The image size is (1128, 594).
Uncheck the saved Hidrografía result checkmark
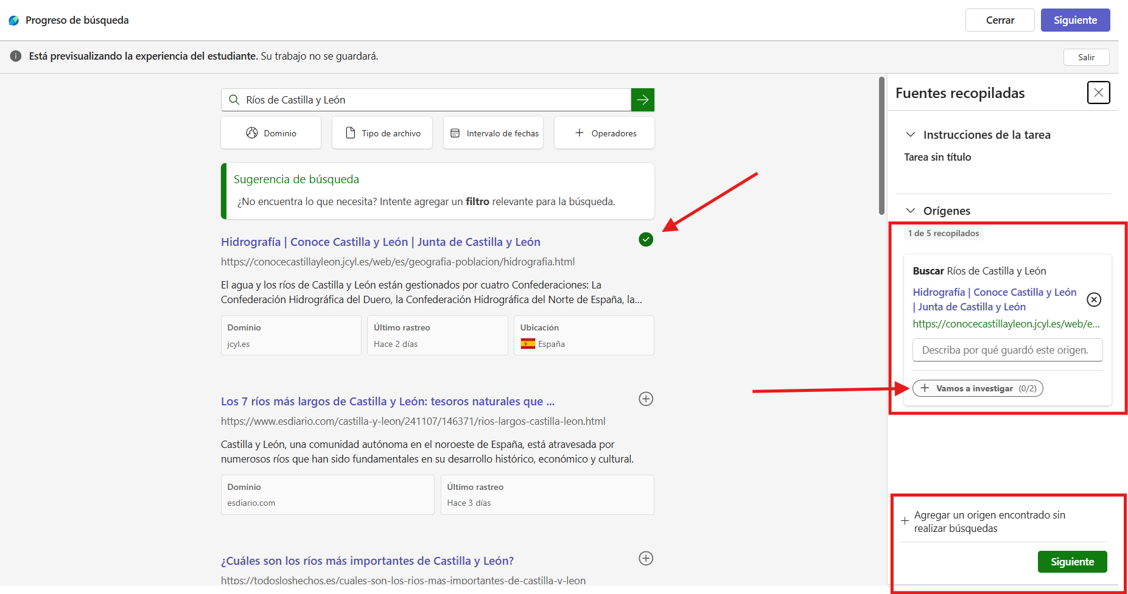tap(646, 240)
